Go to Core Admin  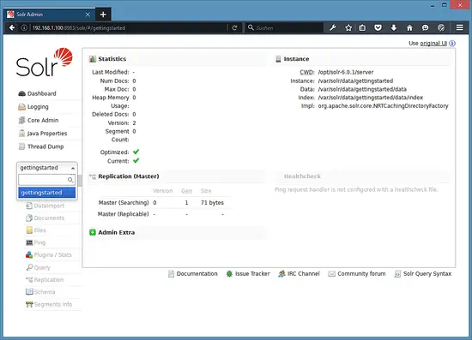pyautogui.click(x=39, y=120)
